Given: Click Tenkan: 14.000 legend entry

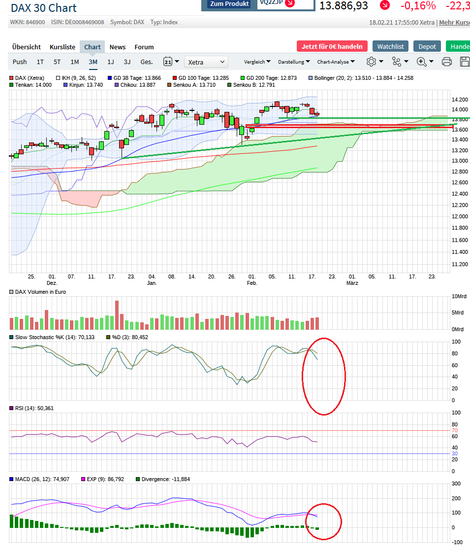Looking at the screenshot, I should [31, 85].
